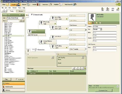Click the sort children icon in Marriage bar
Image resolution: width=122 pixels, height=94 pixels.
click(74, 68)
